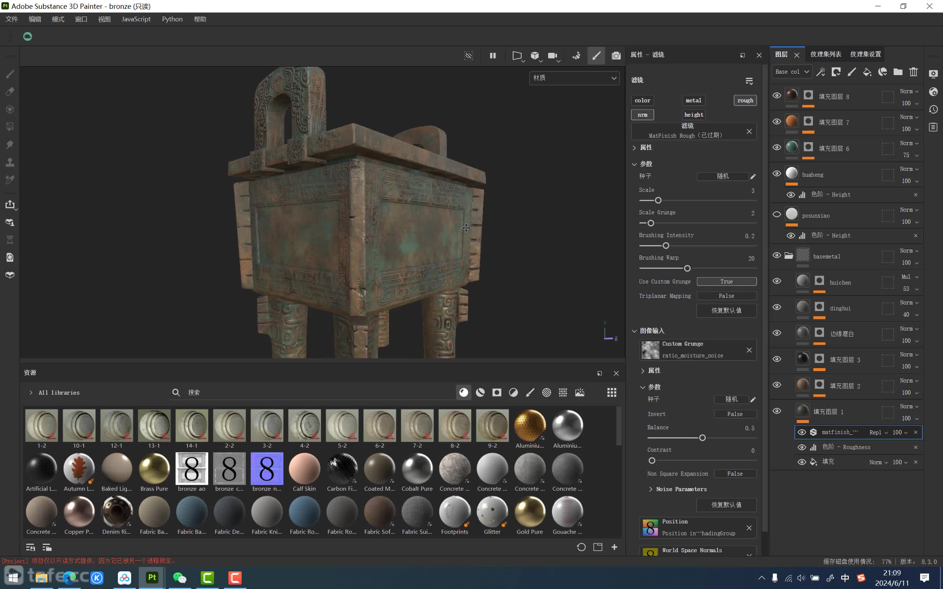Viewport: 943px width, 589px height.
Task: Open the Python menu
Action: coord(172,19)
